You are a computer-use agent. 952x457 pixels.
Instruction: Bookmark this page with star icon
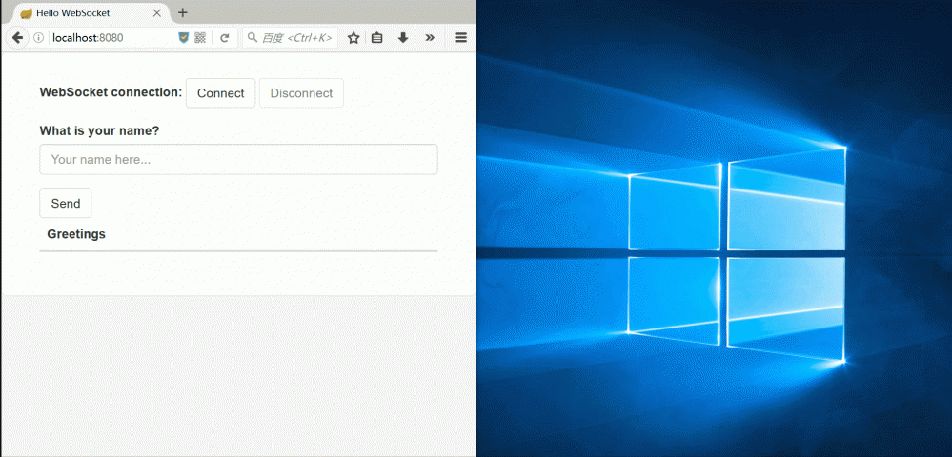click(x=354, y=38)
